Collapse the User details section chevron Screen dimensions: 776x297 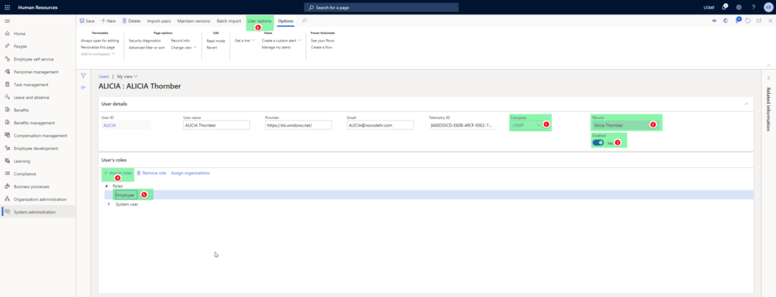746,104
